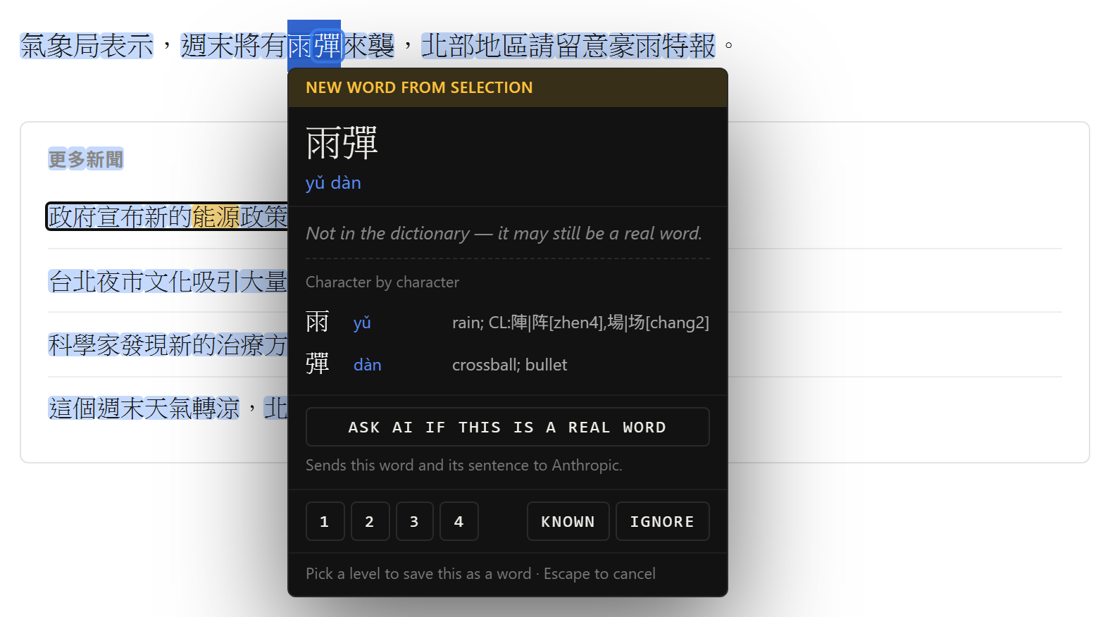Open the news item starting 台北夜市文化
The image size is (1110, 617).
(x=168, y=281)
